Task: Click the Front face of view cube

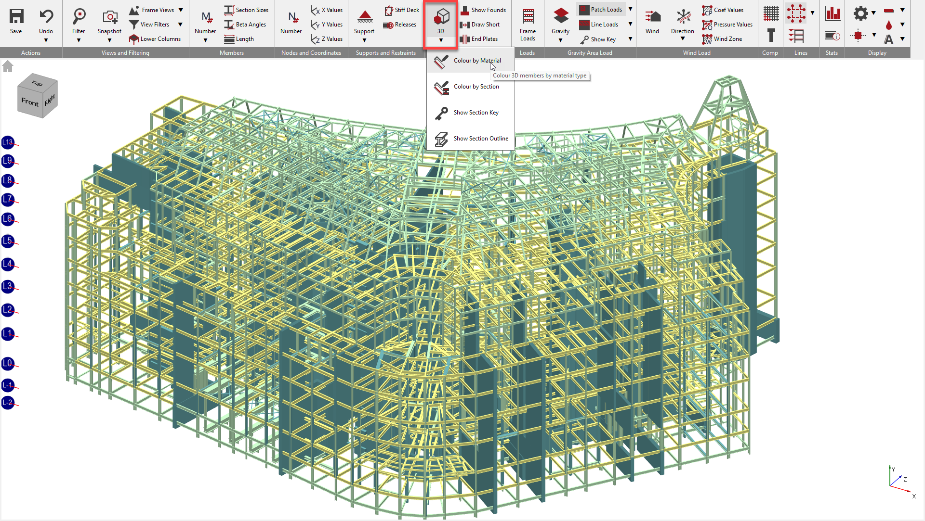Action: [29, 102]
